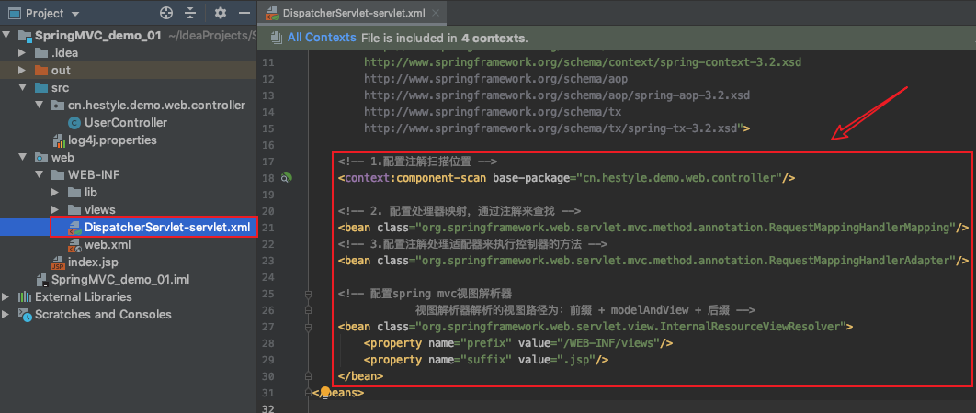
Task: Click the Collapse All icon in Project panel
Action: coord(190,13)
